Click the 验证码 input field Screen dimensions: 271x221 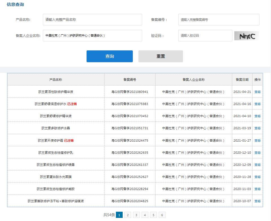pyautogui.click(x=205, y=36)
